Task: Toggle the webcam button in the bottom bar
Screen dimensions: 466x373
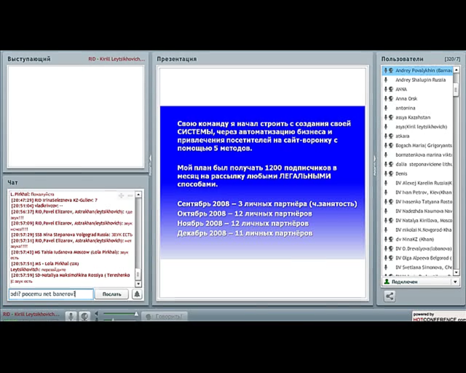Action: pyautogui.click(x=84, y=316)
